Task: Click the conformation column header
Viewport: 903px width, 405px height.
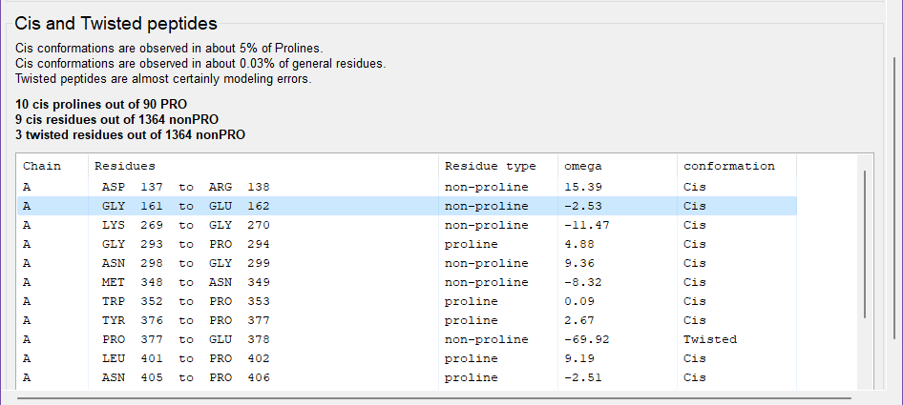Action: 728,166
